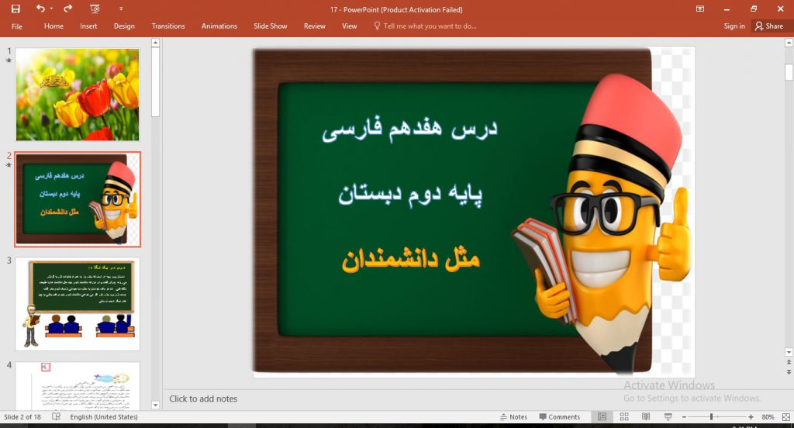Toggle Normal view button in status bar
This screenshot has height=428, width=794.
pyautogui.click(x=602, y=417)
